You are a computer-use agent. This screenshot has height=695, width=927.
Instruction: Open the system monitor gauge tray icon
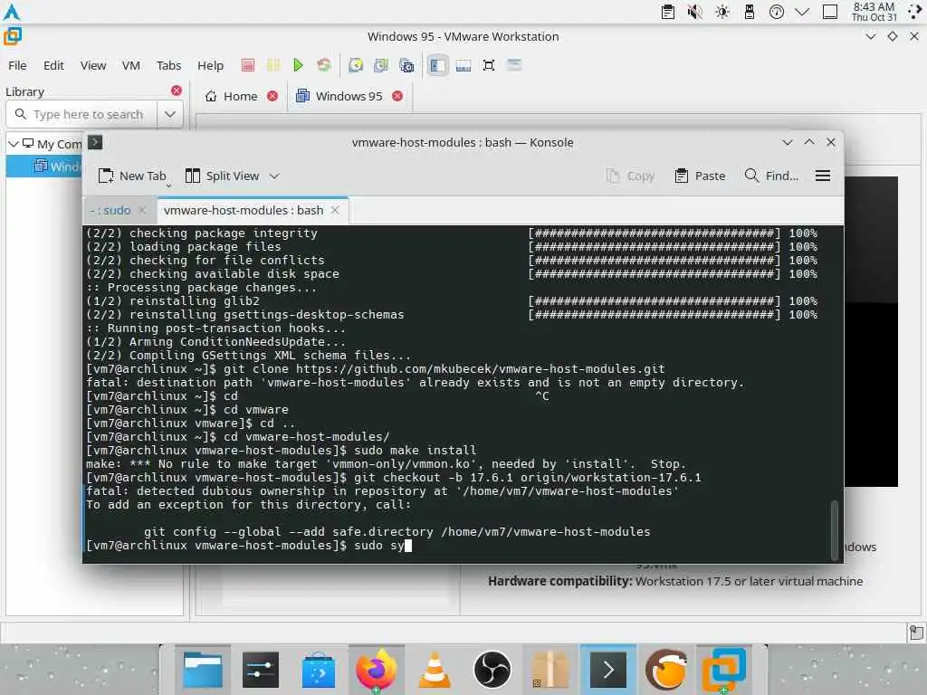click(x=777, y=12)
